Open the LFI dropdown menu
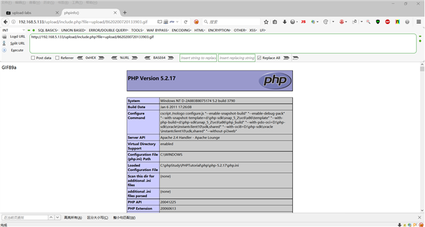This screenshot has height=227, width=425. pyautogui.click(x=263, y=30)
